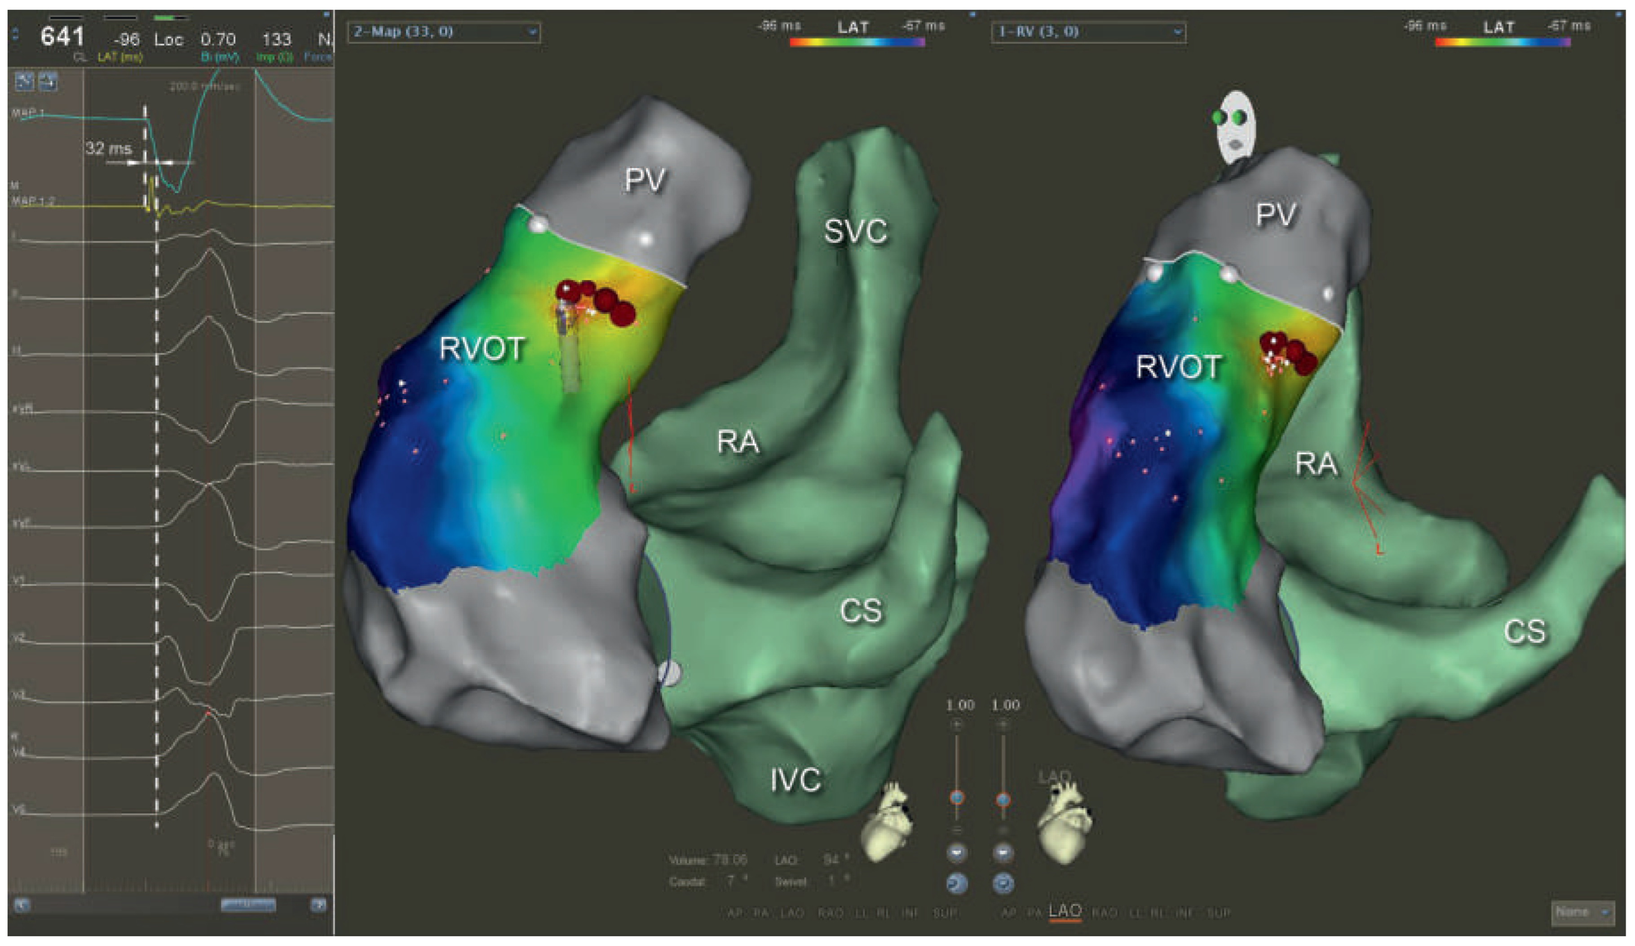
Task: Click the plus above the right zoom slider
Action: click(x=1003, y=724)
